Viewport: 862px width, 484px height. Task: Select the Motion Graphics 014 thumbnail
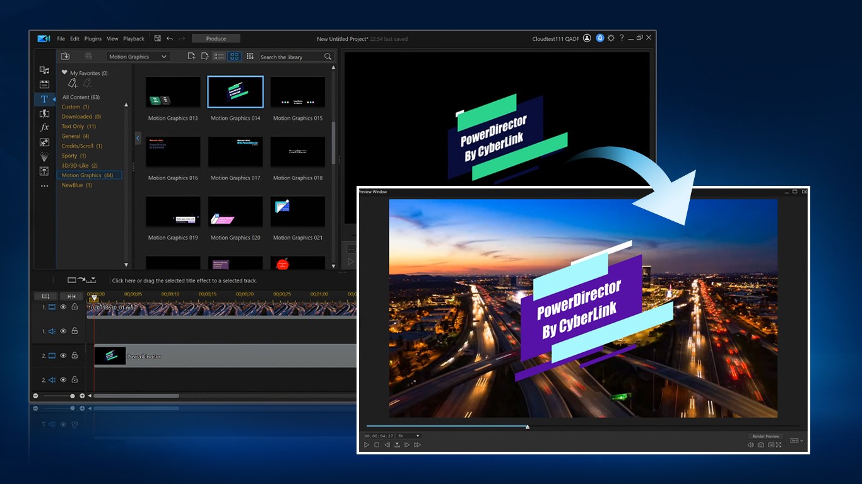tap(235, 92)
